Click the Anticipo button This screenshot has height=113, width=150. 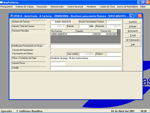click(133, 26)
